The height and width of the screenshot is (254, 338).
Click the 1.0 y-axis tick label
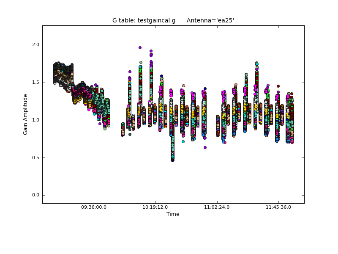(x=36, y=120)
